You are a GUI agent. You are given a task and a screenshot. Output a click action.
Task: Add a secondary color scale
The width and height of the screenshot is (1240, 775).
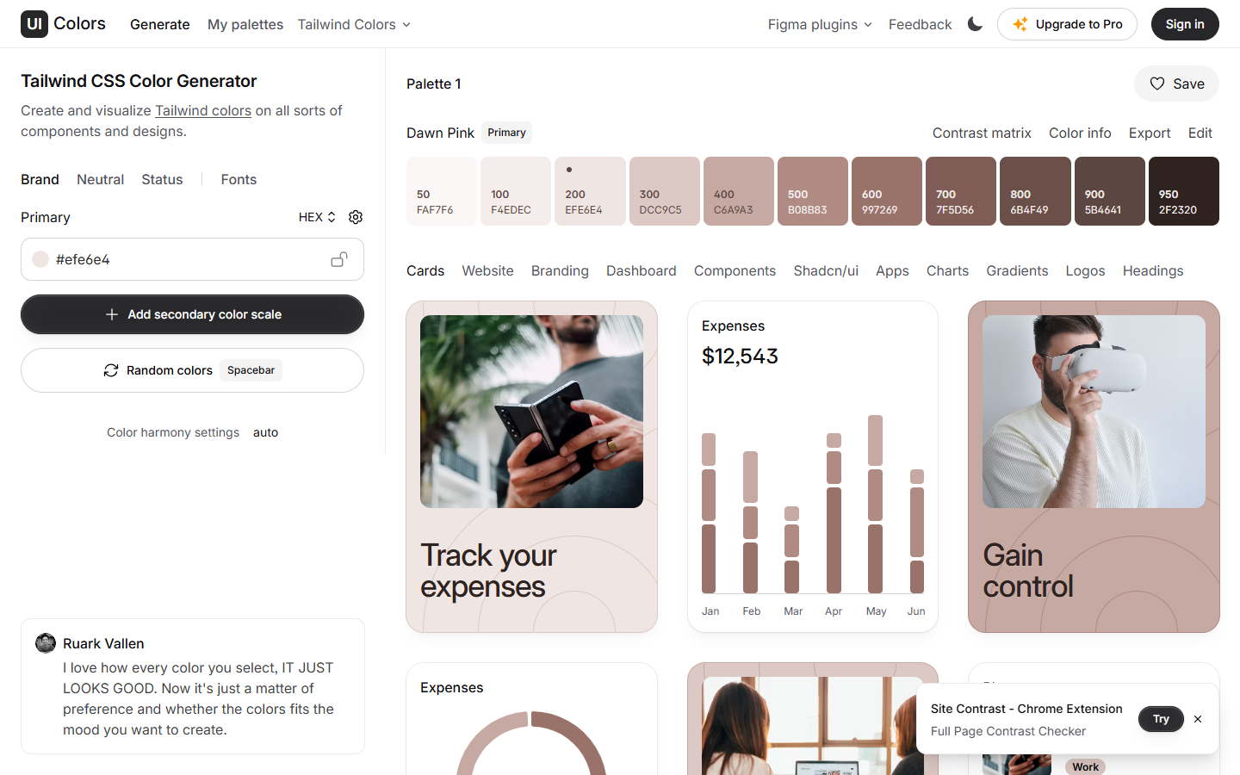192,314
